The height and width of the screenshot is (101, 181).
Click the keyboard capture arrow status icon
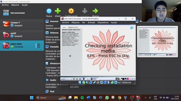[116, 82]
